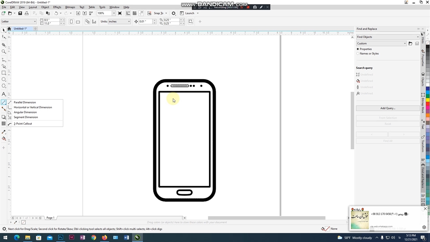430x242 pixels.
Task: Select the Polygon tool
Action: coord(4,86)
